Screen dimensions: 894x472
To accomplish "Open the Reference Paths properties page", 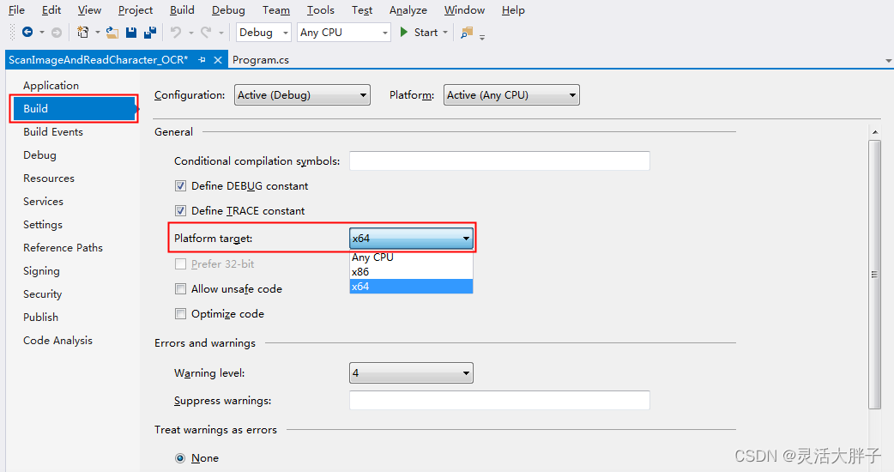I will [63, 248].
